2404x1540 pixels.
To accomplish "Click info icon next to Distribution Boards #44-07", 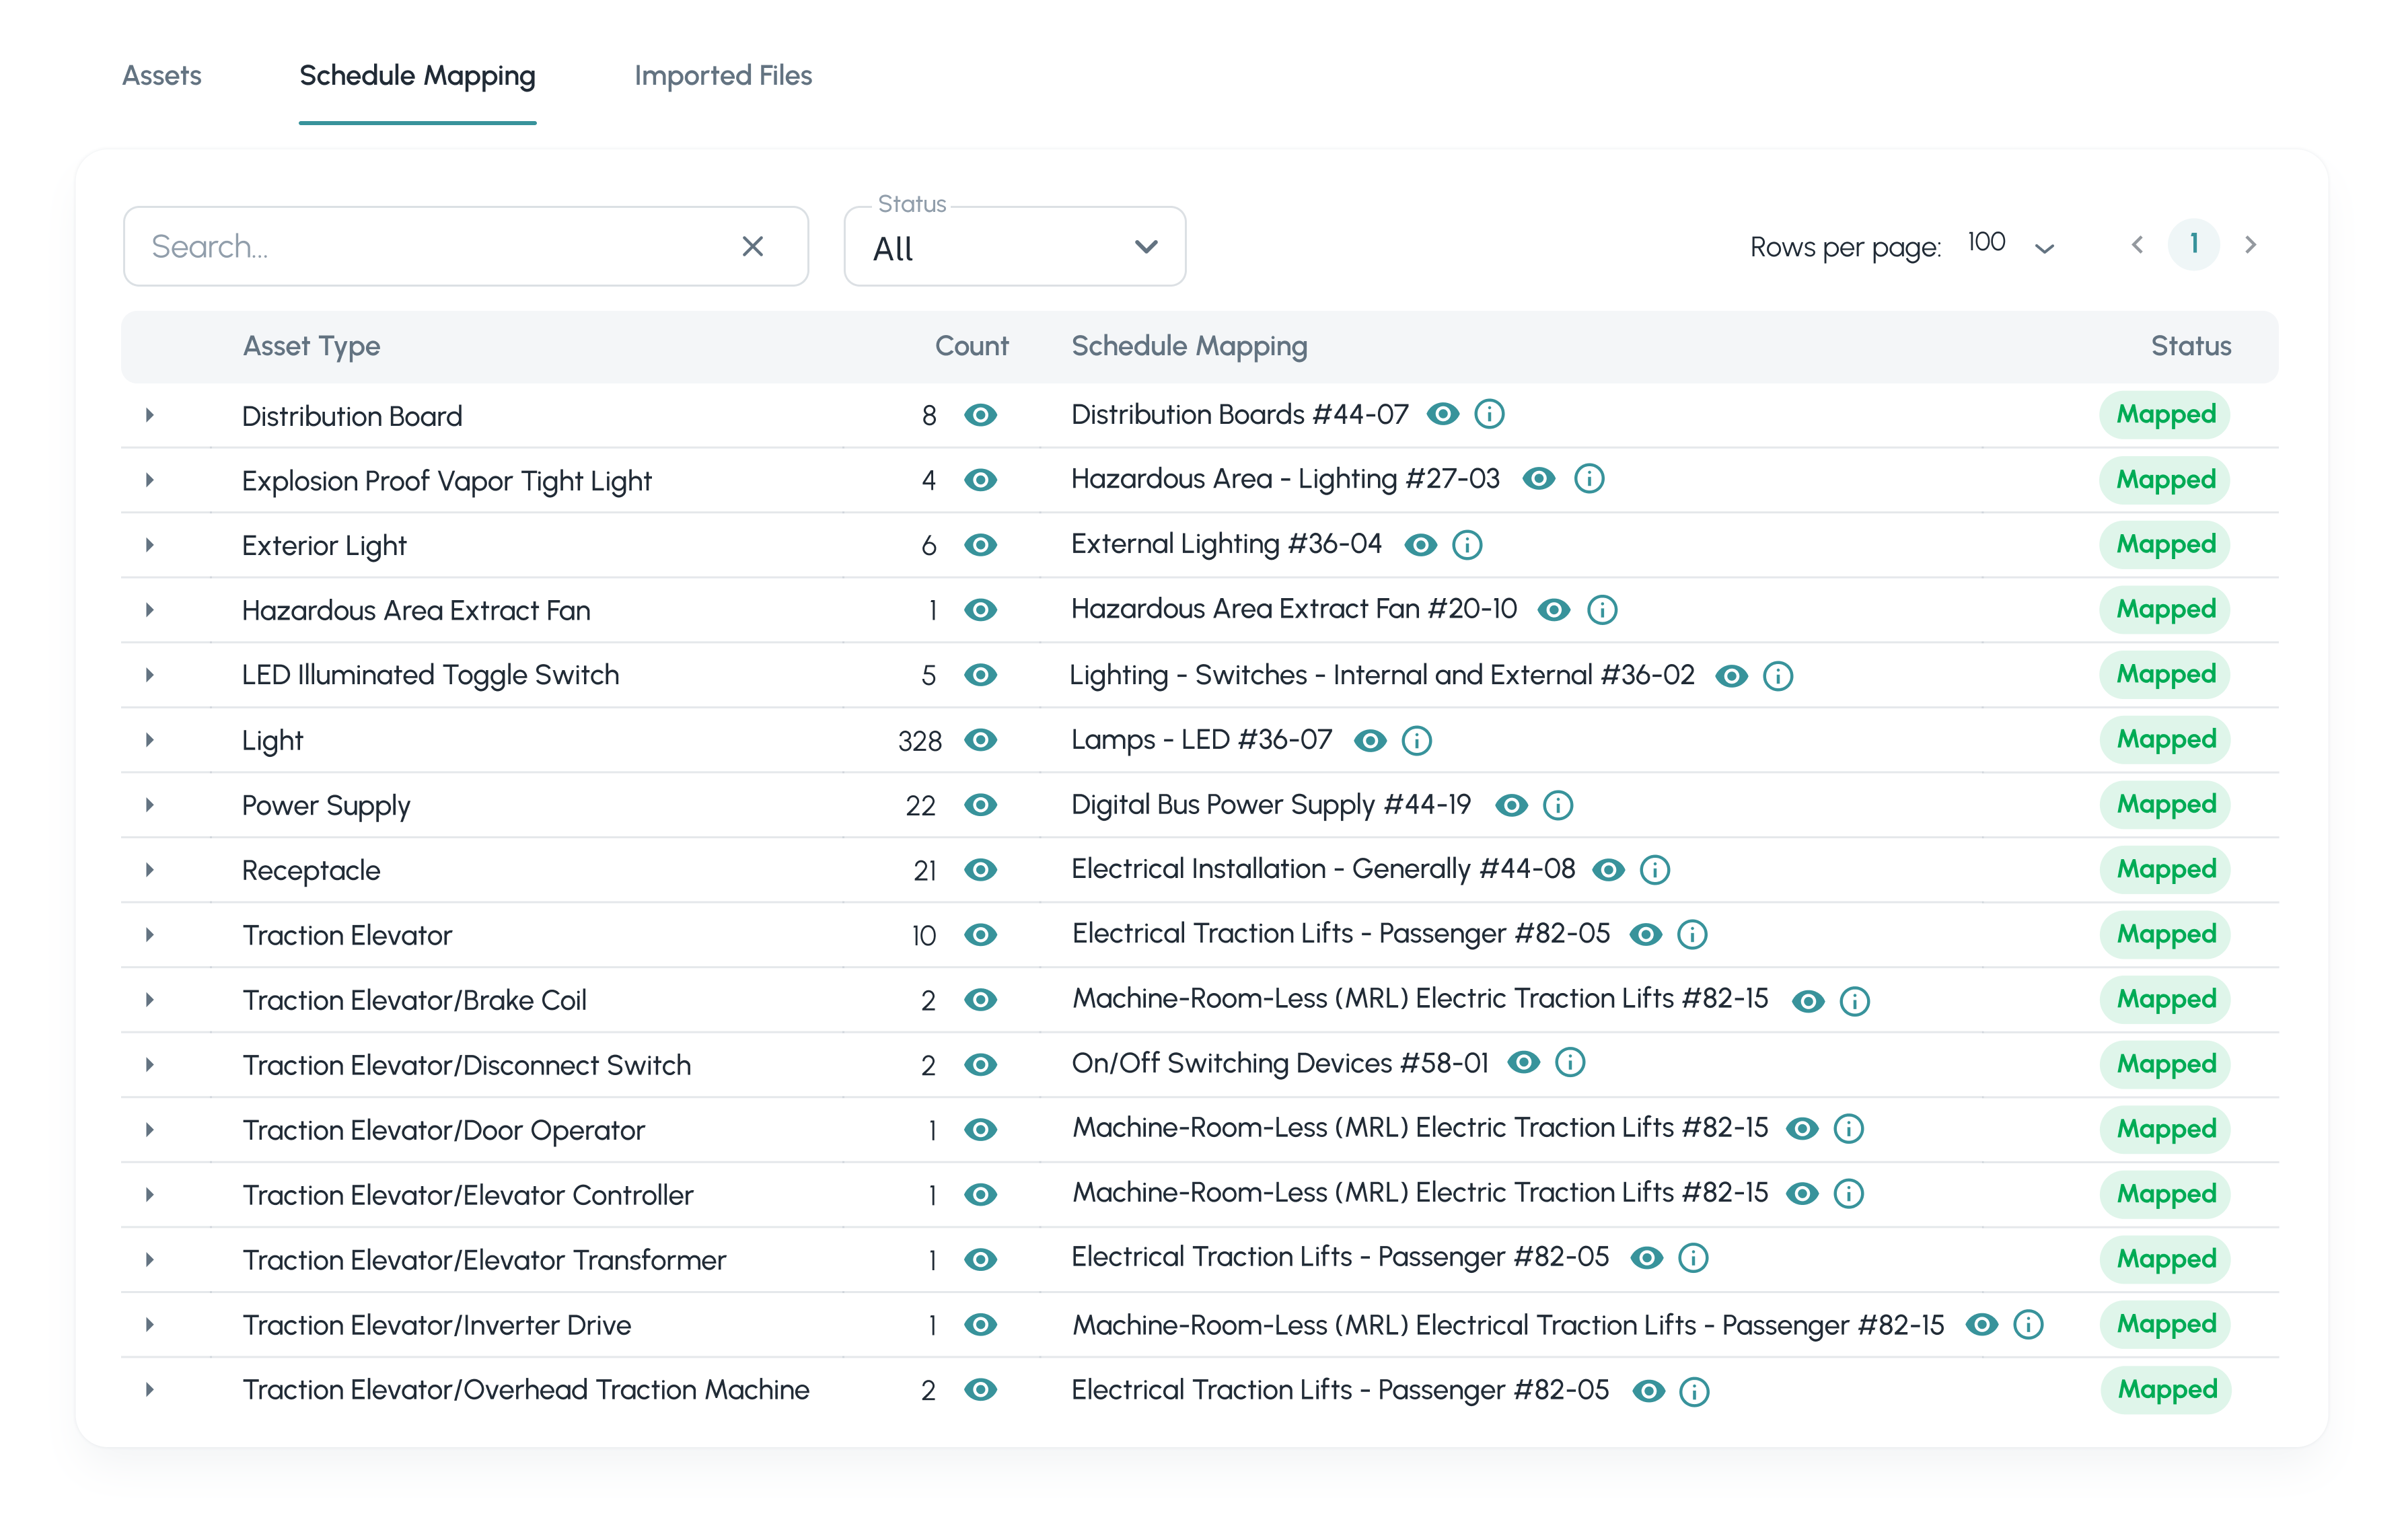I will 1489,414.
